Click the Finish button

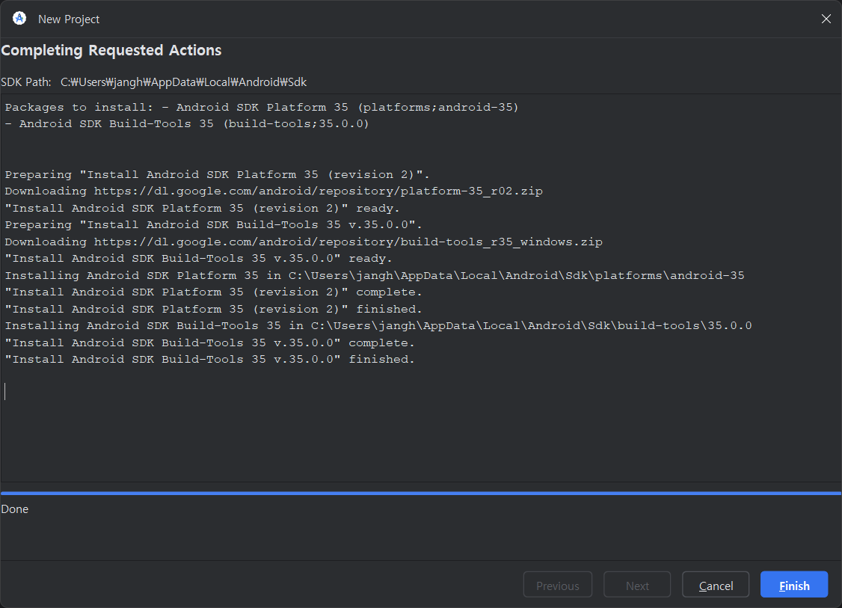click(794, 585)
